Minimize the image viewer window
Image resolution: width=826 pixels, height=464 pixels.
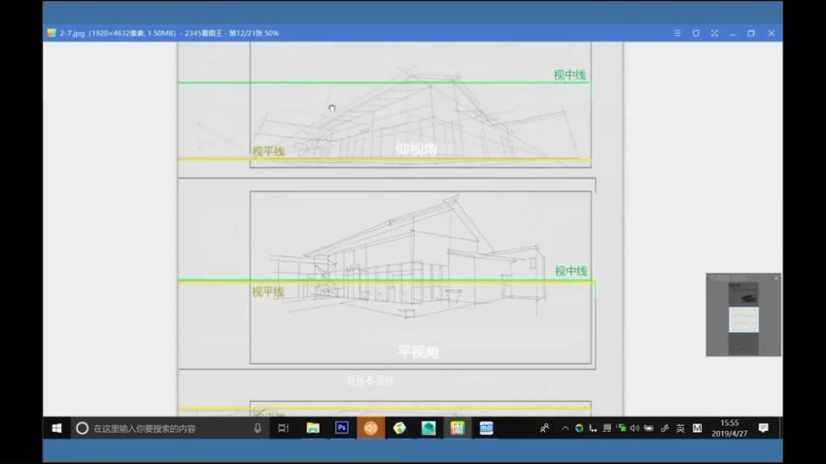(733, 34)
